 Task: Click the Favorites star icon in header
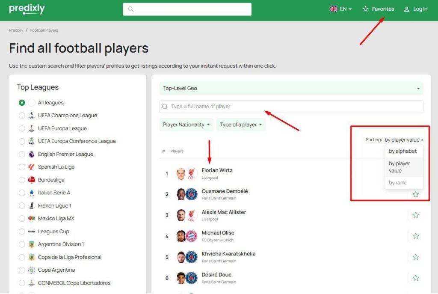pos(365,9)
